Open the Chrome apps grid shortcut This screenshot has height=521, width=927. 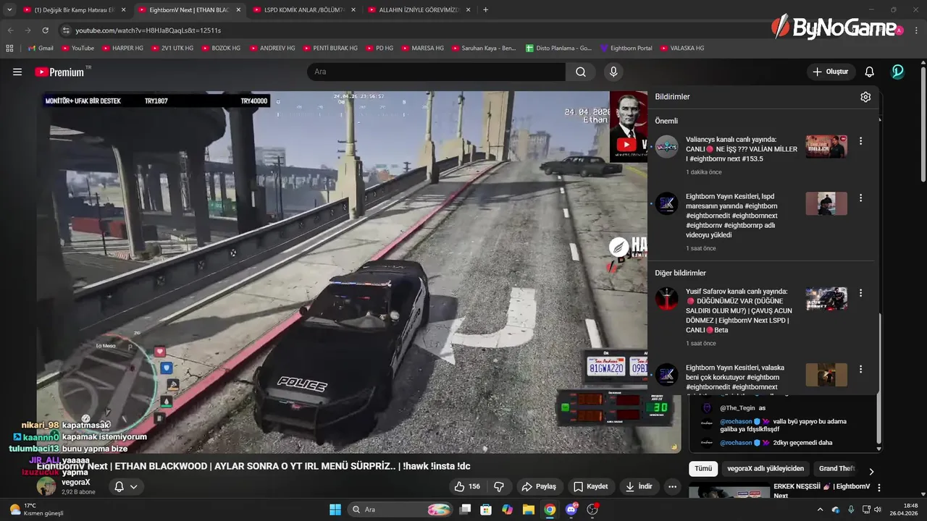click(9, 48)
